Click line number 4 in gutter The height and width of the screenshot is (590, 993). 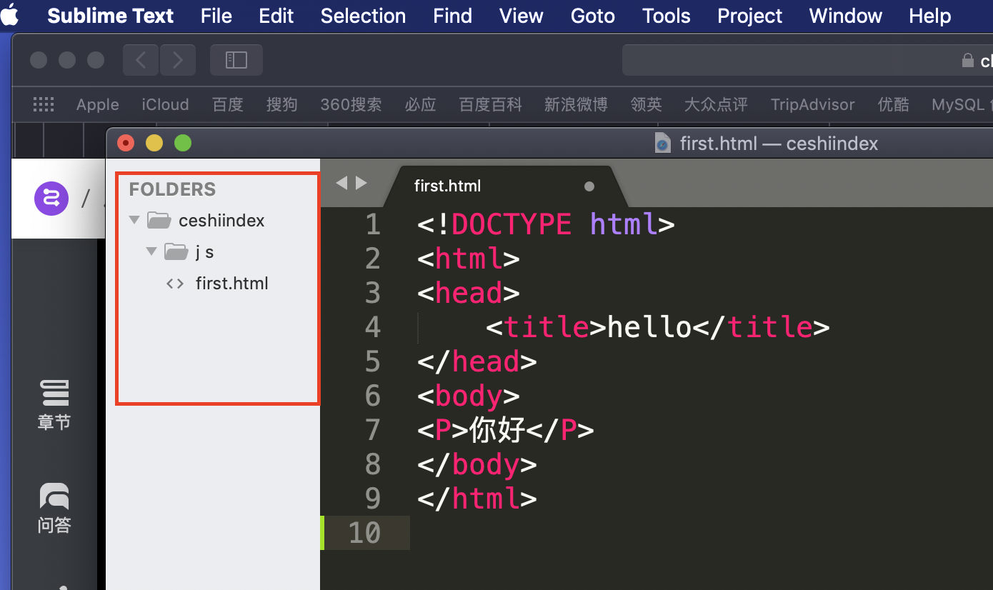[x=373, y=327]
